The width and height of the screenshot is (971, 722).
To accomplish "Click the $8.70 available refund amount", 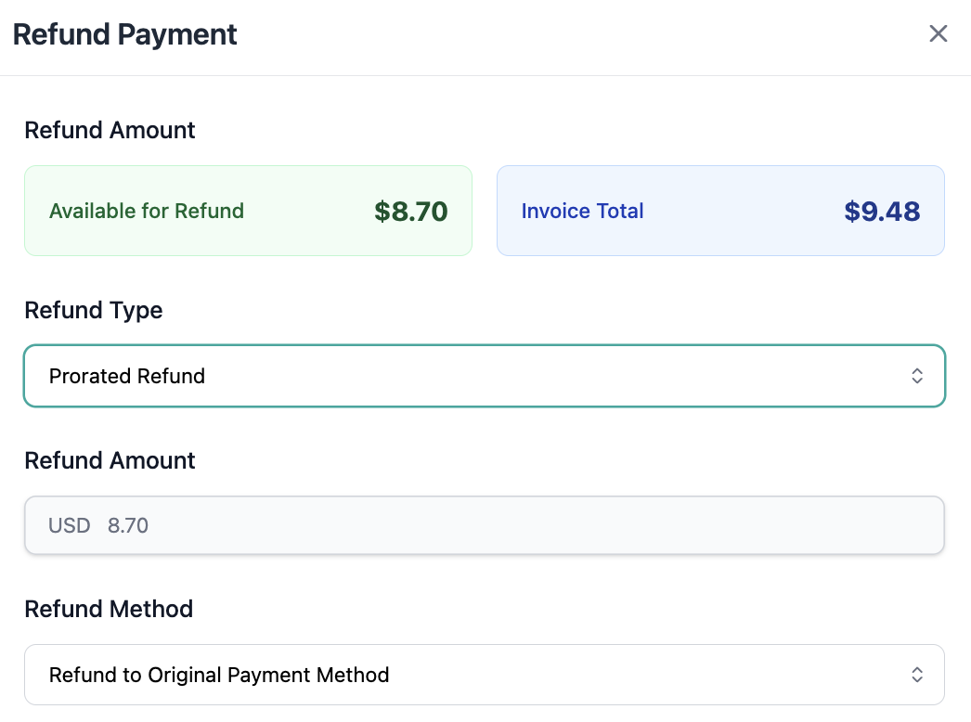I will (411, 212).
